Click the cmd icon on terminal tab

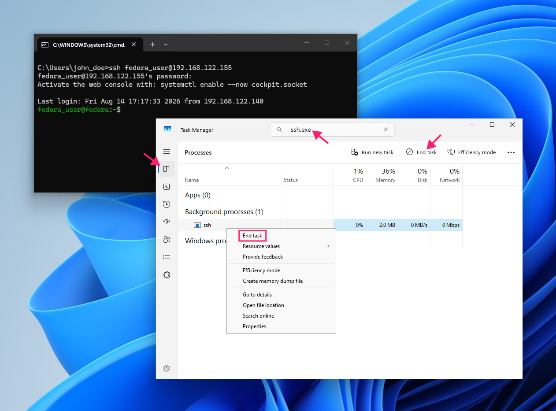[x=44, y=44]
